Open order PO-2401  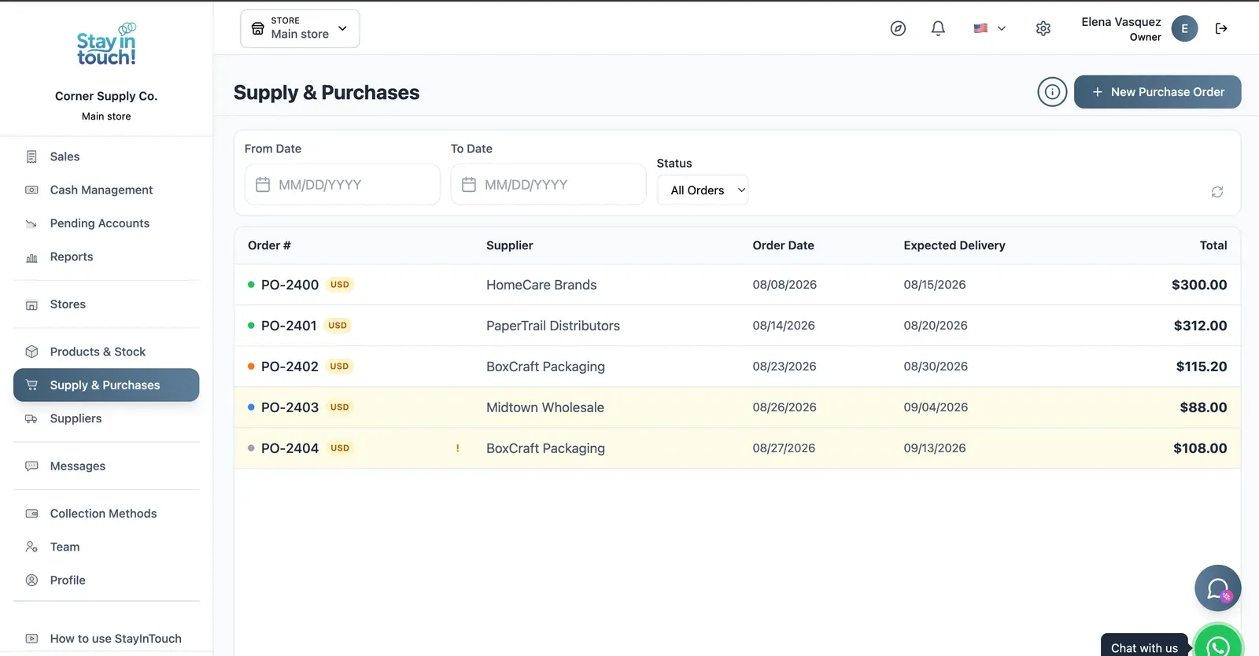289,326
